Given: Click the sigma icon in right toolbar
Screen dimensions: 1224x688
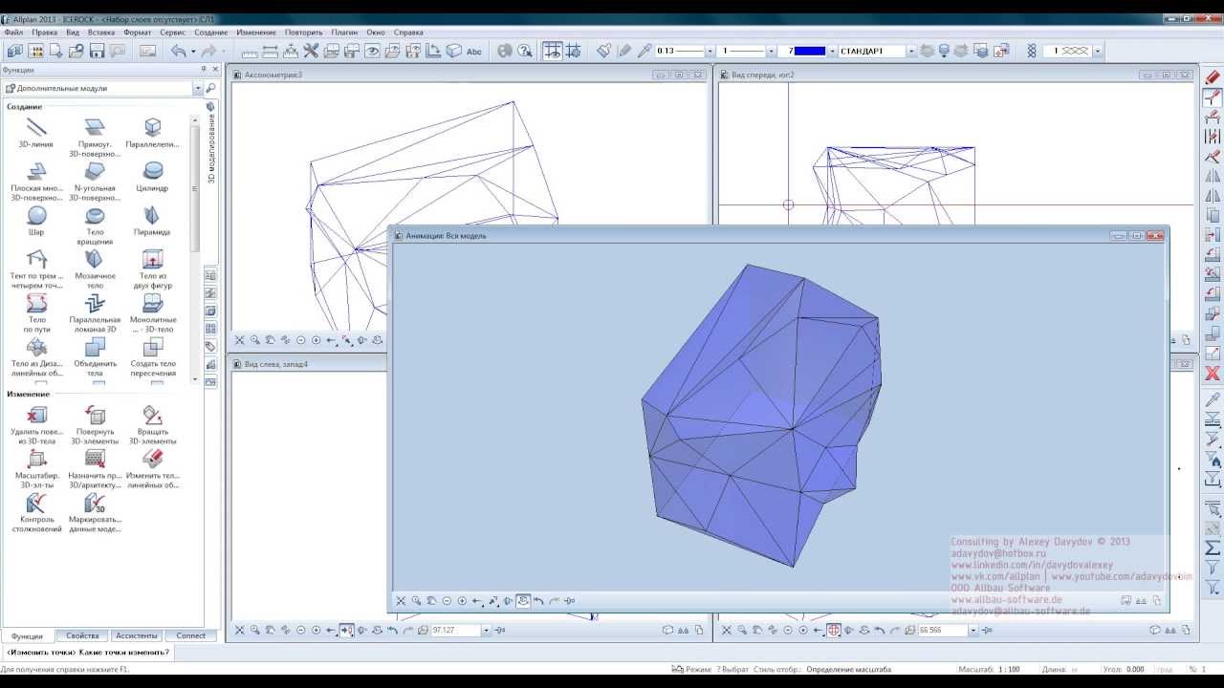Looking at the screenshot, I should click(x=1213, y=548).
